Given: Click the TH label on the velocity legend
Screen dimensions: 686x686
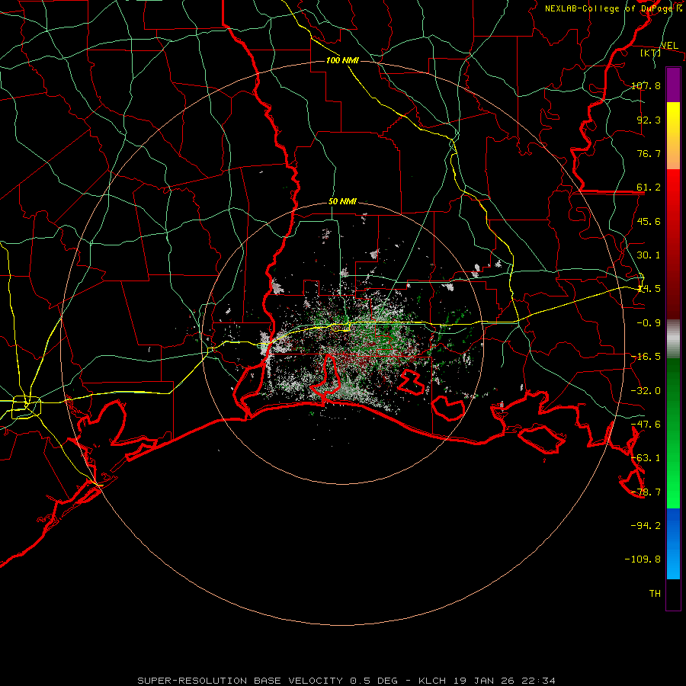Looking at the screenshot, I should click(655, 593).
